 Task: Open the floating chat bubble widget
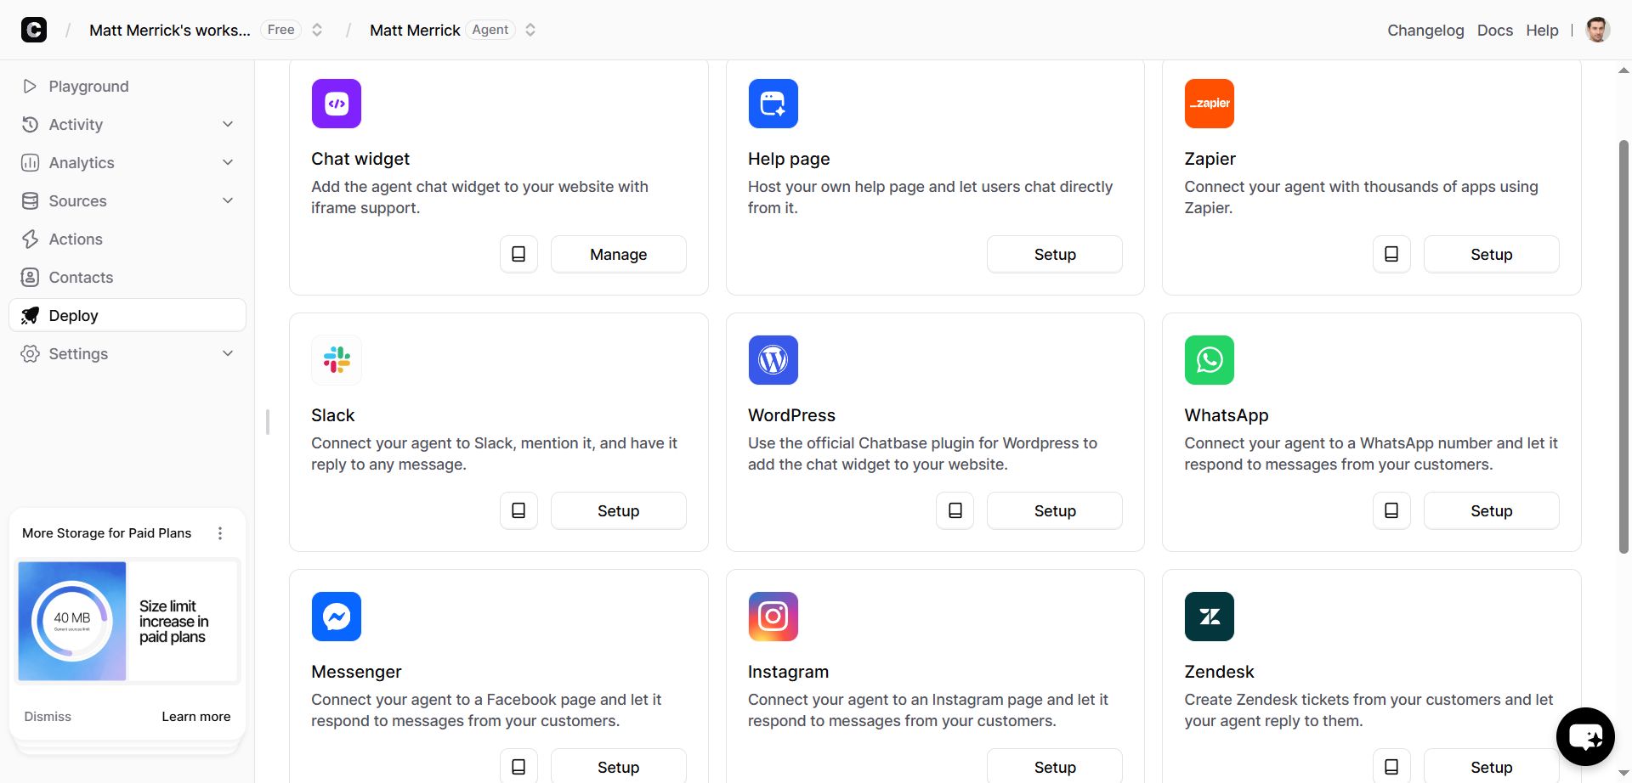click(1585, 736)
